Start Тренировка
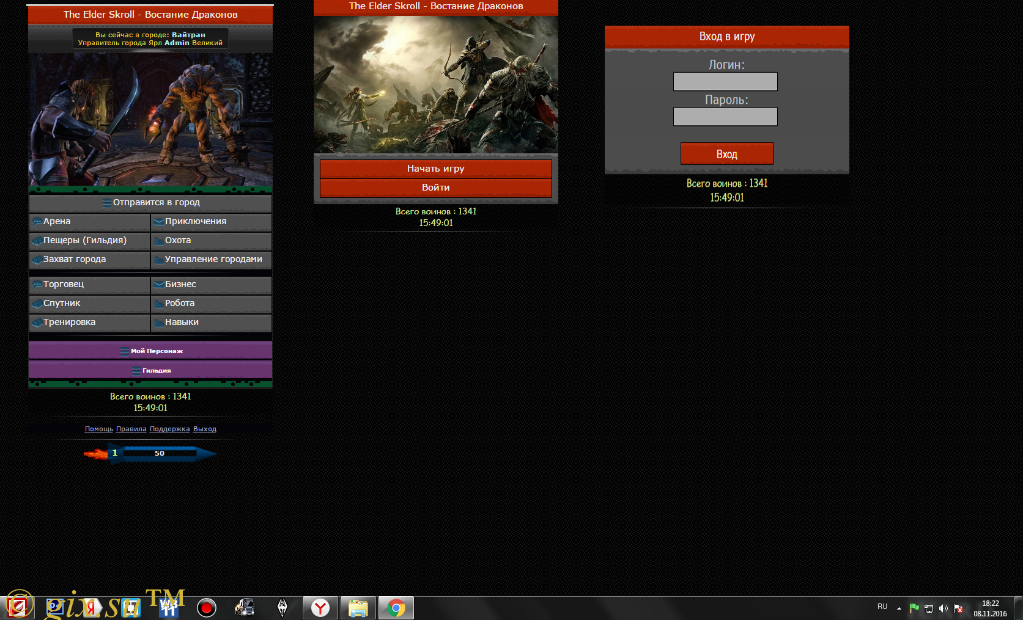 coord(89,323)
